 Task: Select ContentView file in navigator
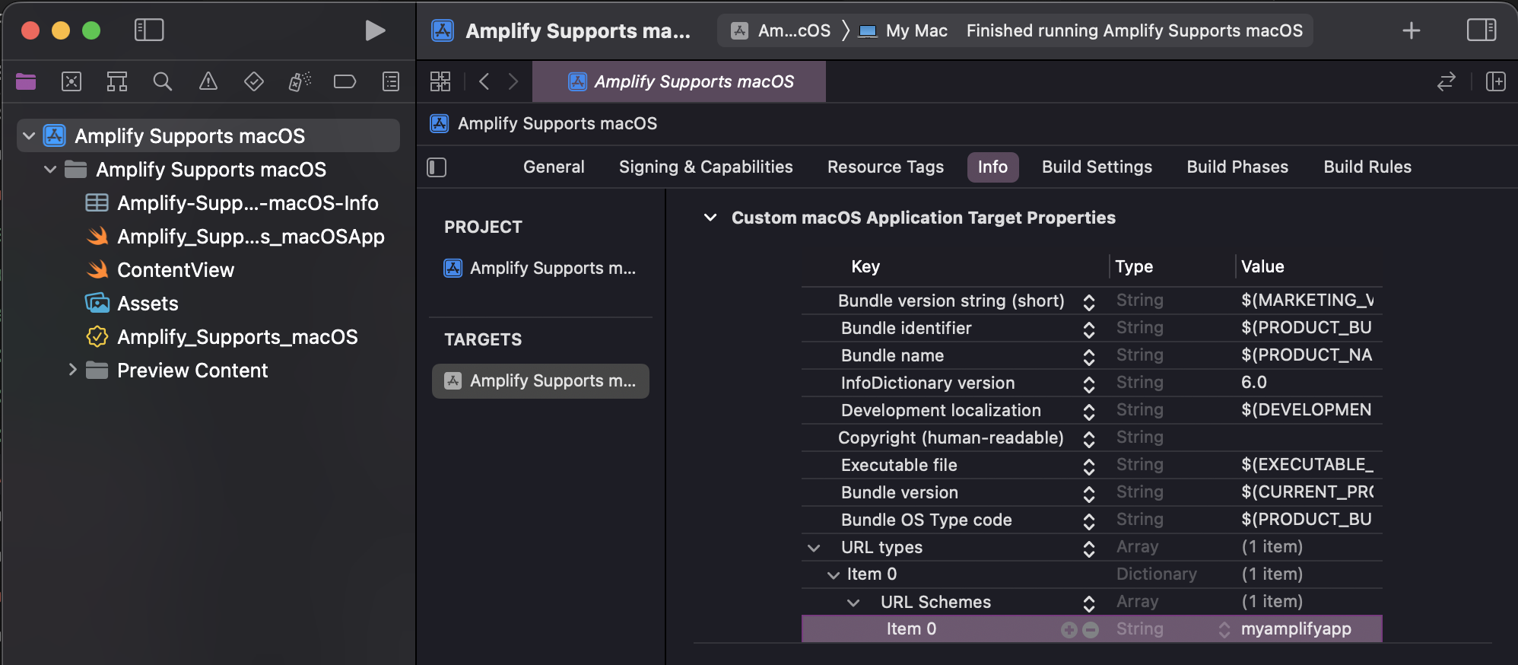point(176,270)
